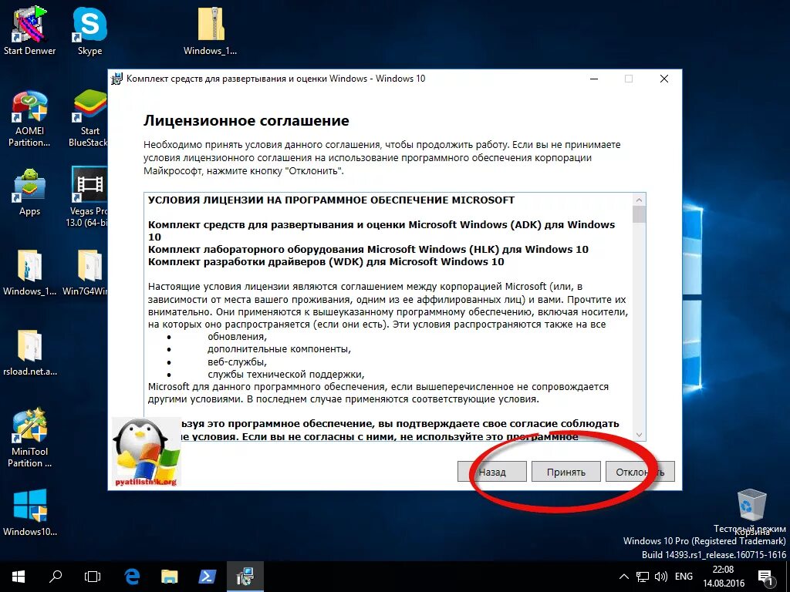Open the Action Center notifications icon
This screenshot has width=790, height=592.
tap(766, 578)
